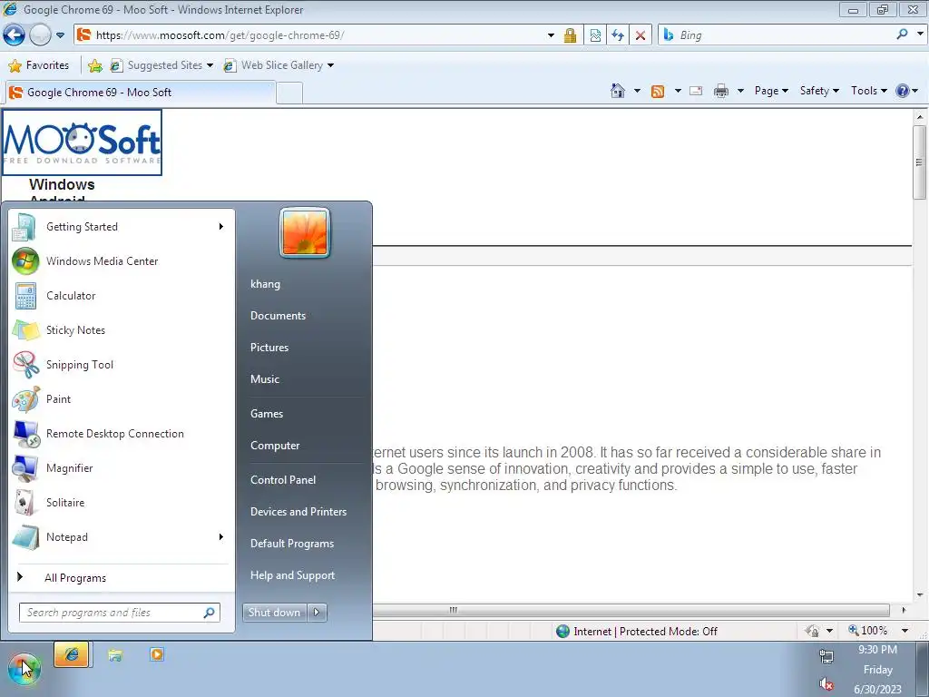Click the Stop loading X icon
Screen dimensions: 929x697
[x=640, y=35]
